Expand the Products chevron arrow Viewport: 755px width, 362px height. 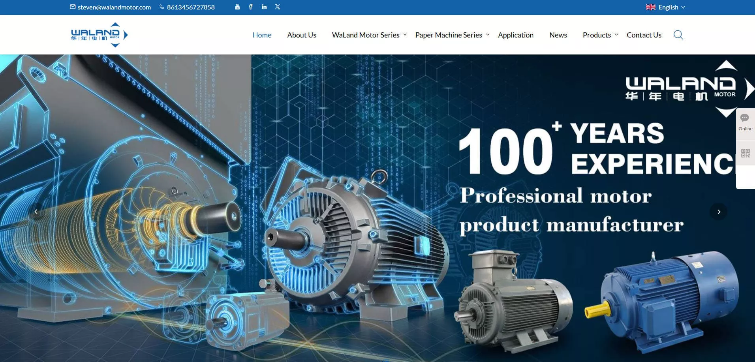[x=616, y=35]
